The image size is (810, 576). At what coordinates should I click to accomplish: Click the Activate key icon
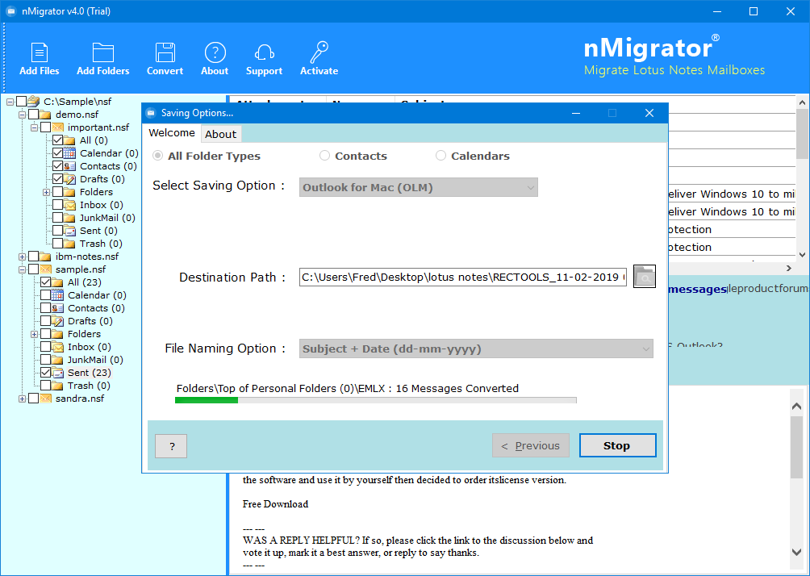click(319, 52)
